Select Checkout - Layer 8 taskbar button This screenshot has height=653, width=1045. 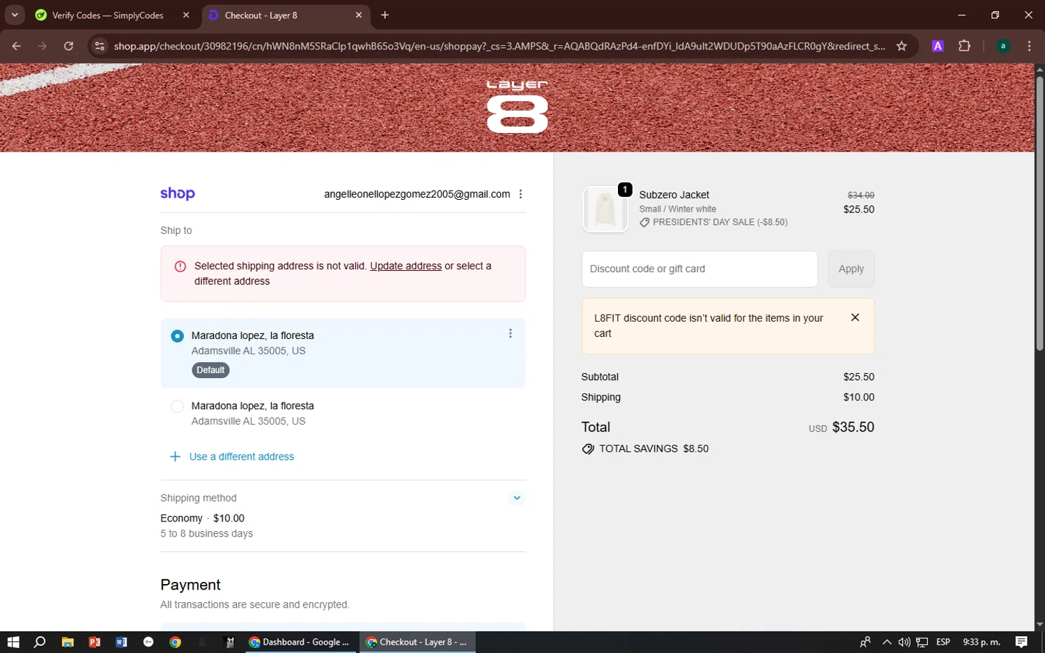pyautogui.click(x=417, y=642)
